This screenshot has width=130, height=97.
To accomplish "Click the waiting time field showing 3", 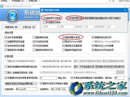I will pyautogui.click(x=48, y=78).
